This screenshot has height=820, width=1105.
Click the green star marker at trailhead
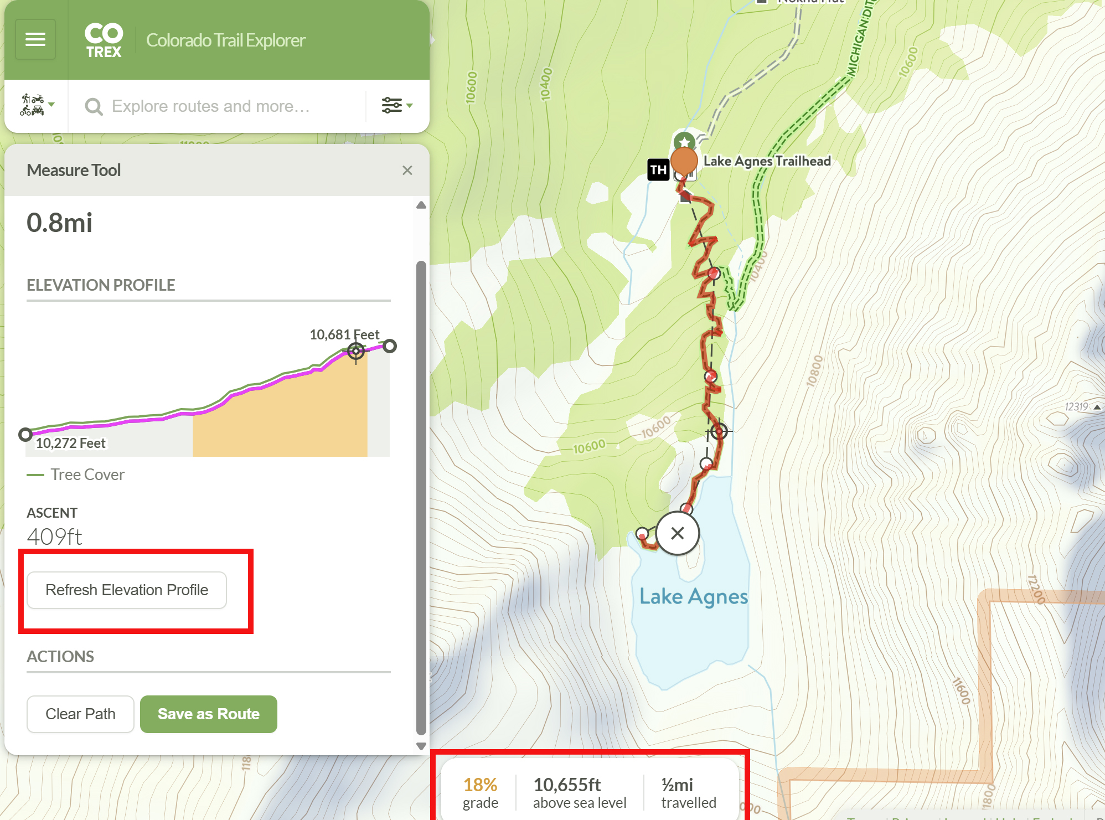pyautogui.click(x=685, y=141)
